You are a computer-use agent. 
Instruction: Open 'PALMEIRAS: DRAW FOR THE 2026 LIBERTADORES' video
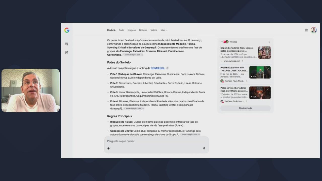click(x=234, y=69)
